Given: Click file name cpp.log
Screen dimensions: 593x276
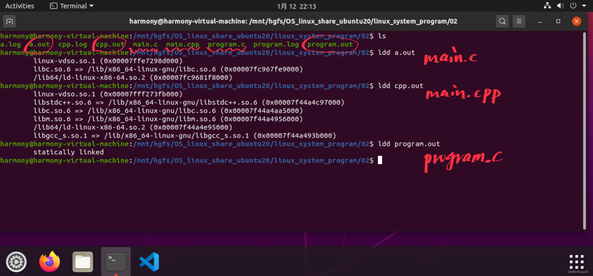Looking at the screenshot, I should [73, 44].
